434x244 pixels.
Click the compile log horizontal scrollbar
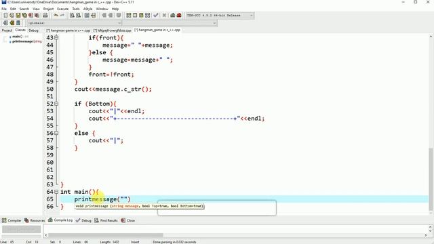click(106, 235)
